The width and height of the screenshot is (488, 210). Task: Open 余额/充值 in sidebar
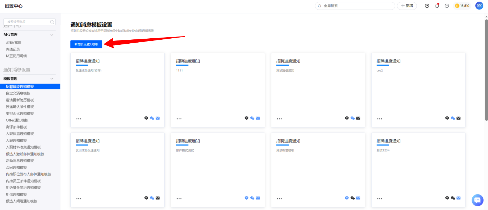click(x=14, y=43)
